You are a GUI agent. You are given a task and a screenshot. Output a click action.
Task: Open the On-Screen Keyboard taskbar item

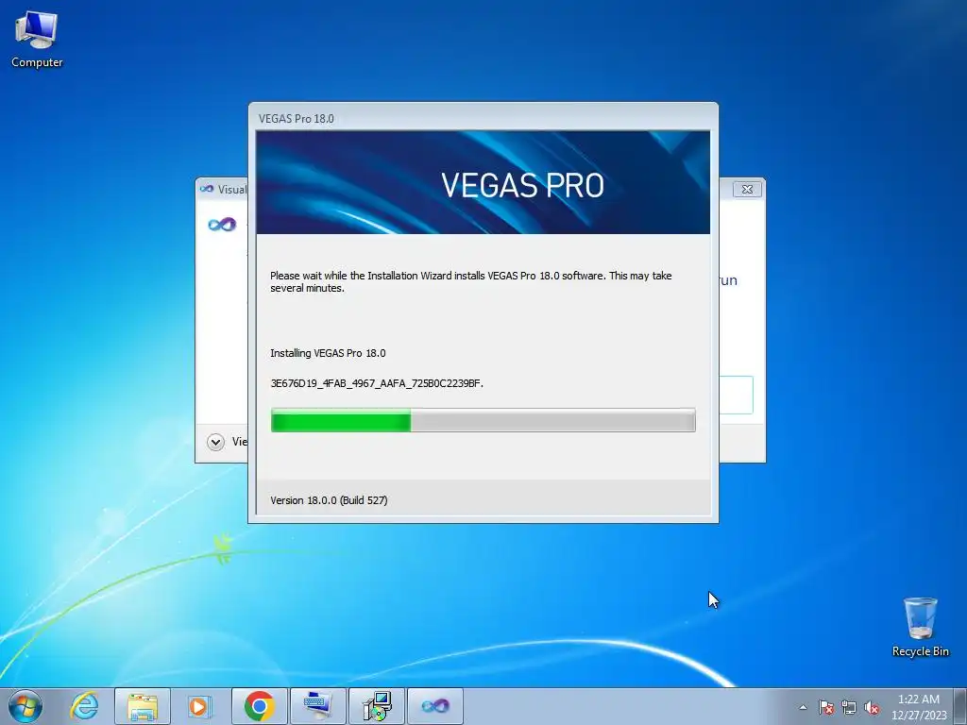[318, 706]
